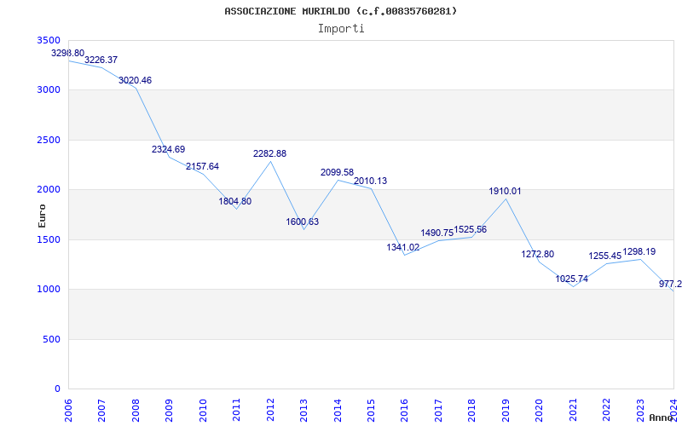682x426 pixels.
Task: Click the 2021 x-axis year label
Action: tap(573, 411)
